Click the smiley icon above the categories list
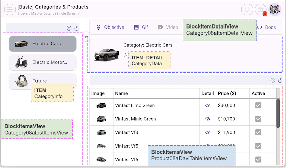 tap(69, 29)
